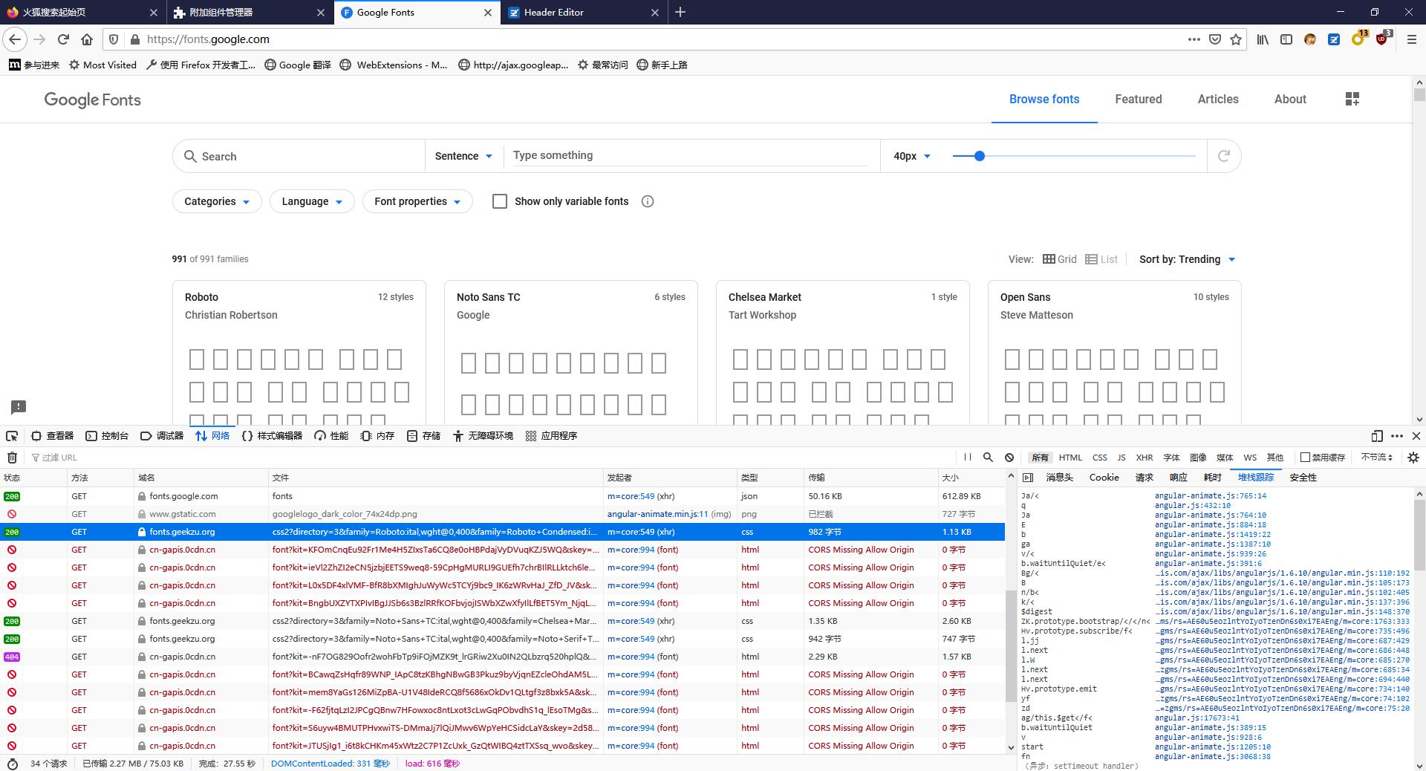Open the Firefox Library icon
Screen dimensions: 1426x771
coord(1263,39)
